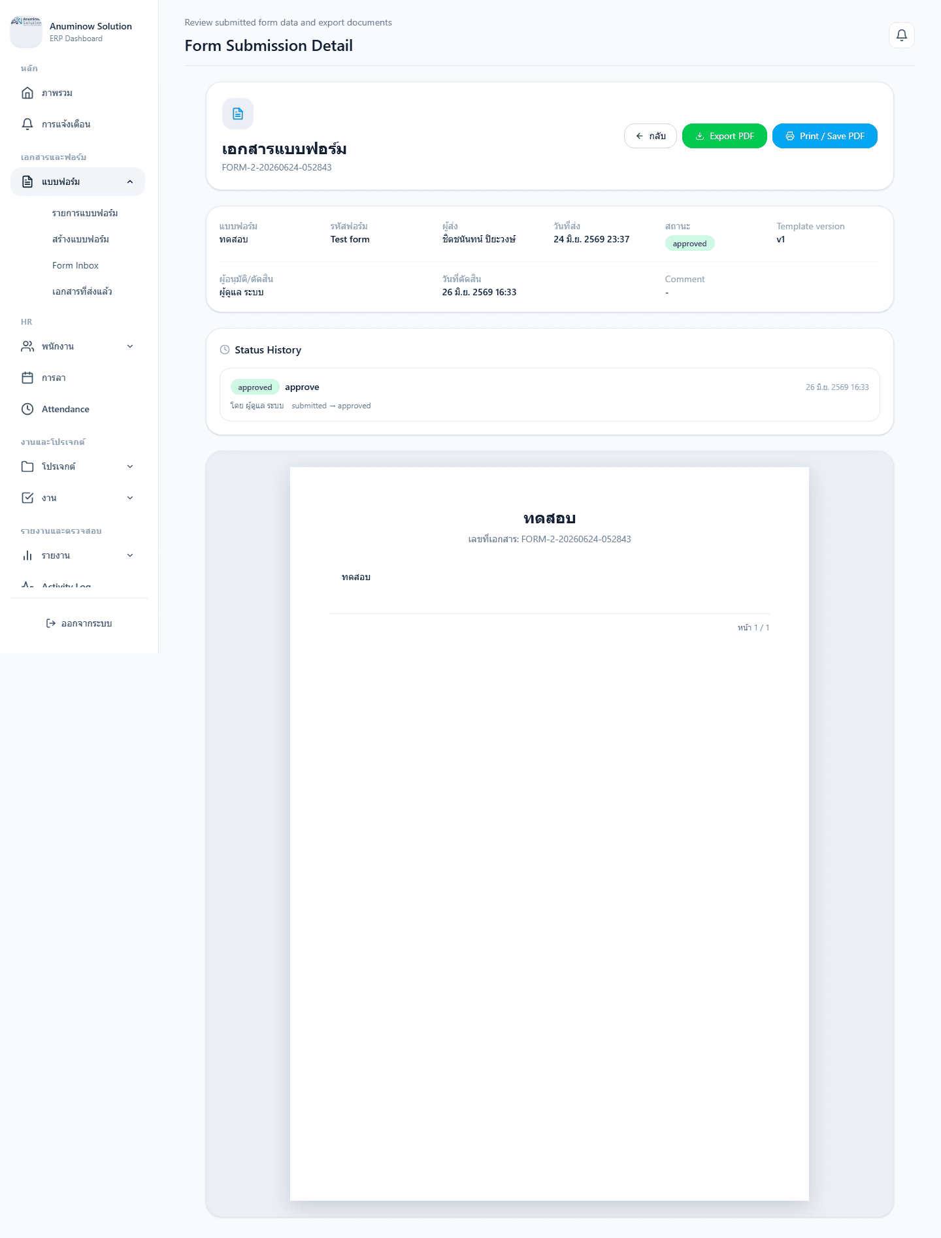Click the logout arrow icon
This screenshot has width=941, height=1238.
[51, 623]
